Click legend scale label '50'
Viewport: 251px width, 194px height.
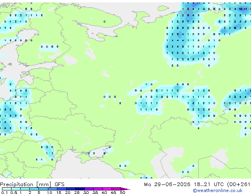tap(122, 192)
